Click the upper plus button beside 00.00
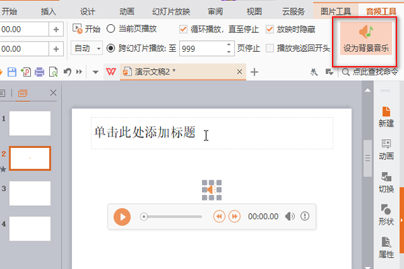The height and width of the screenshot is (269, 404). tap(56, 30)
